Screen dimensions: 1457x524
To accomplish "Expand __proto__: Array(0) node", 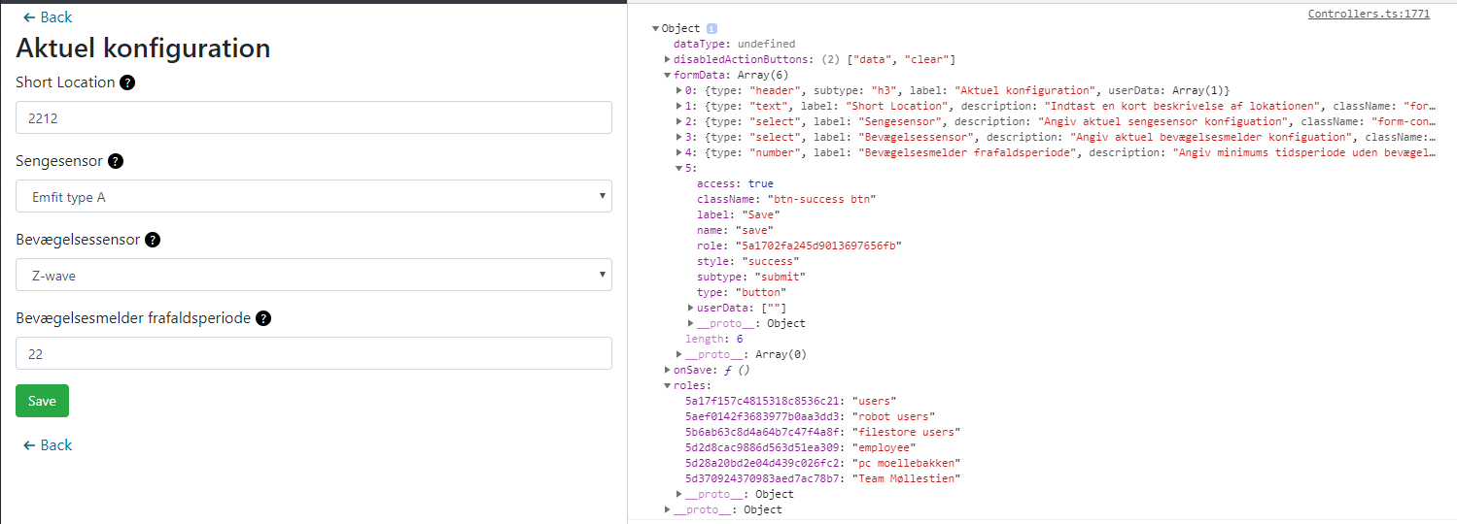I will coord(679,355).
